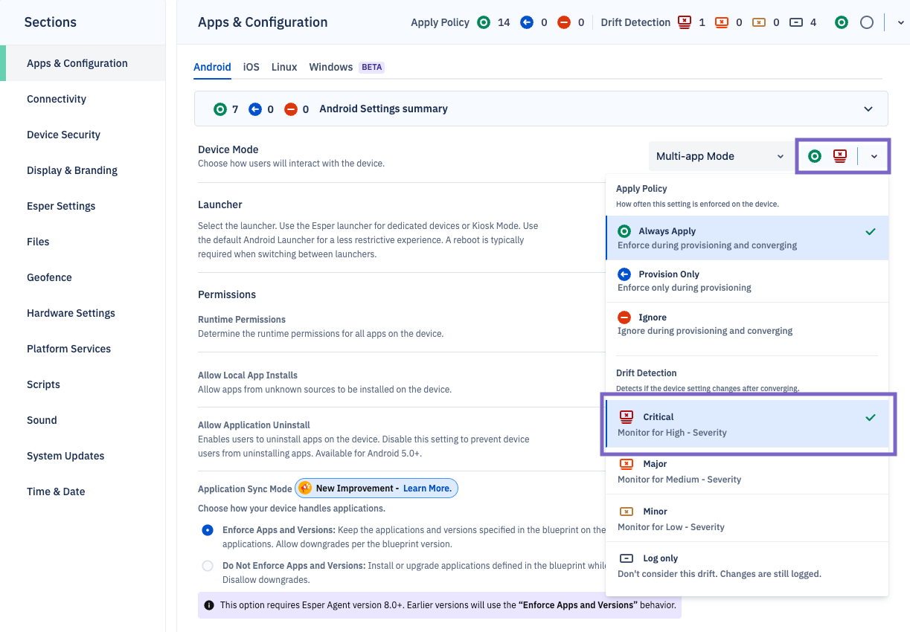910x632 pixels.
Task: Click blue arrow icon in Android Settings summary
Action: [x=255, y=109]
